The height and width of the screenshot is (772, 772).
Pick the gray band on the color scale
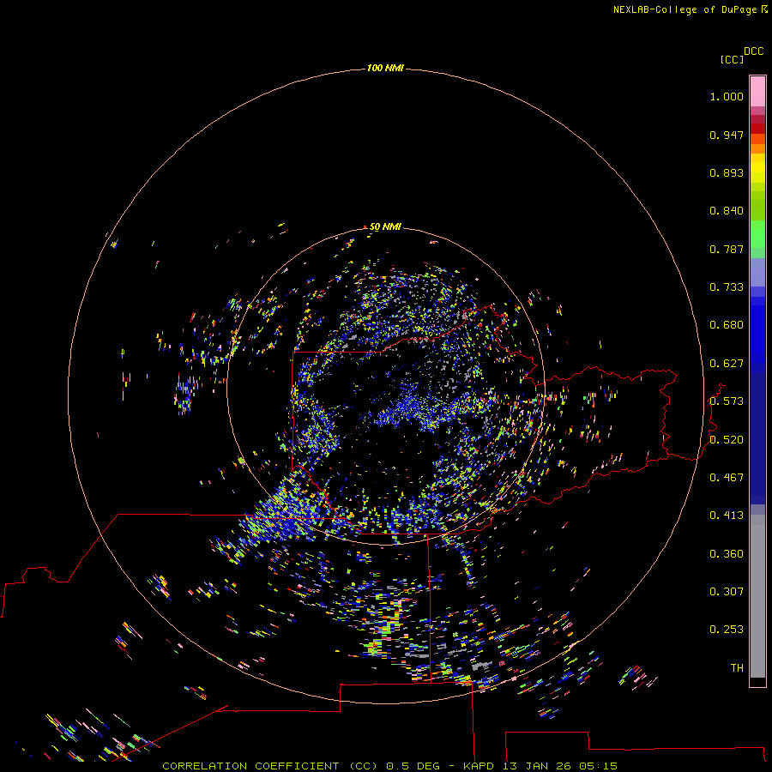pyautogui.click(x=757, y=596)
